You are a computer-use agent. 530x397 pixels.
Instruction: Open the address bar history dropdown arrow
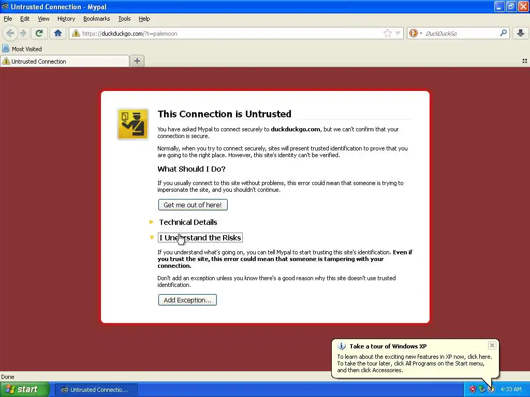coord(398,33)
